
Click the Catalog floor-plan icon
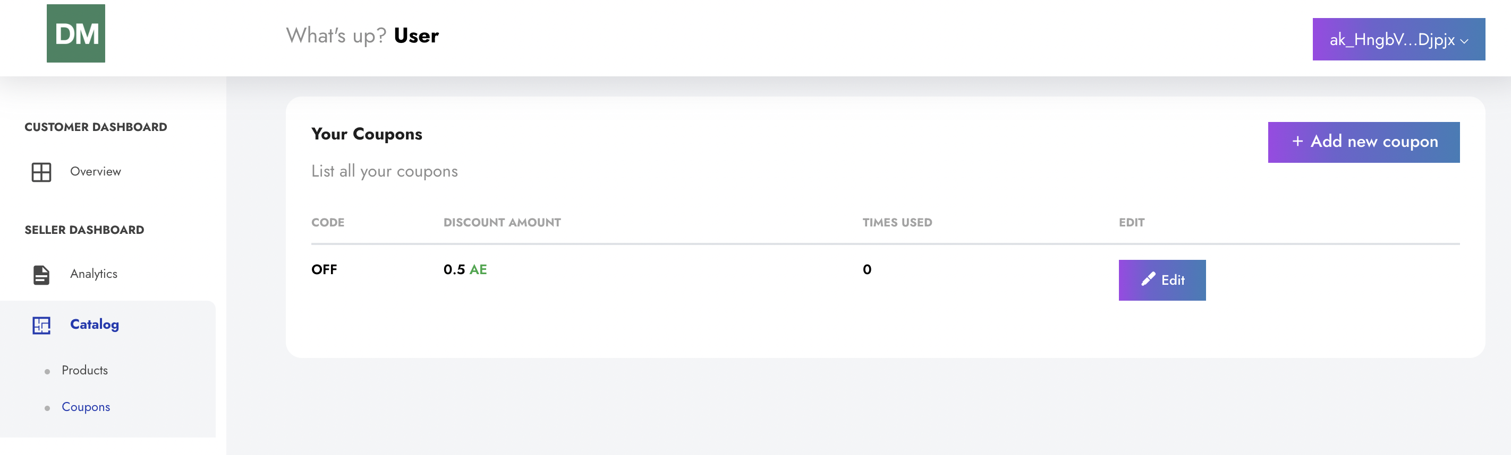click(41, 325)
